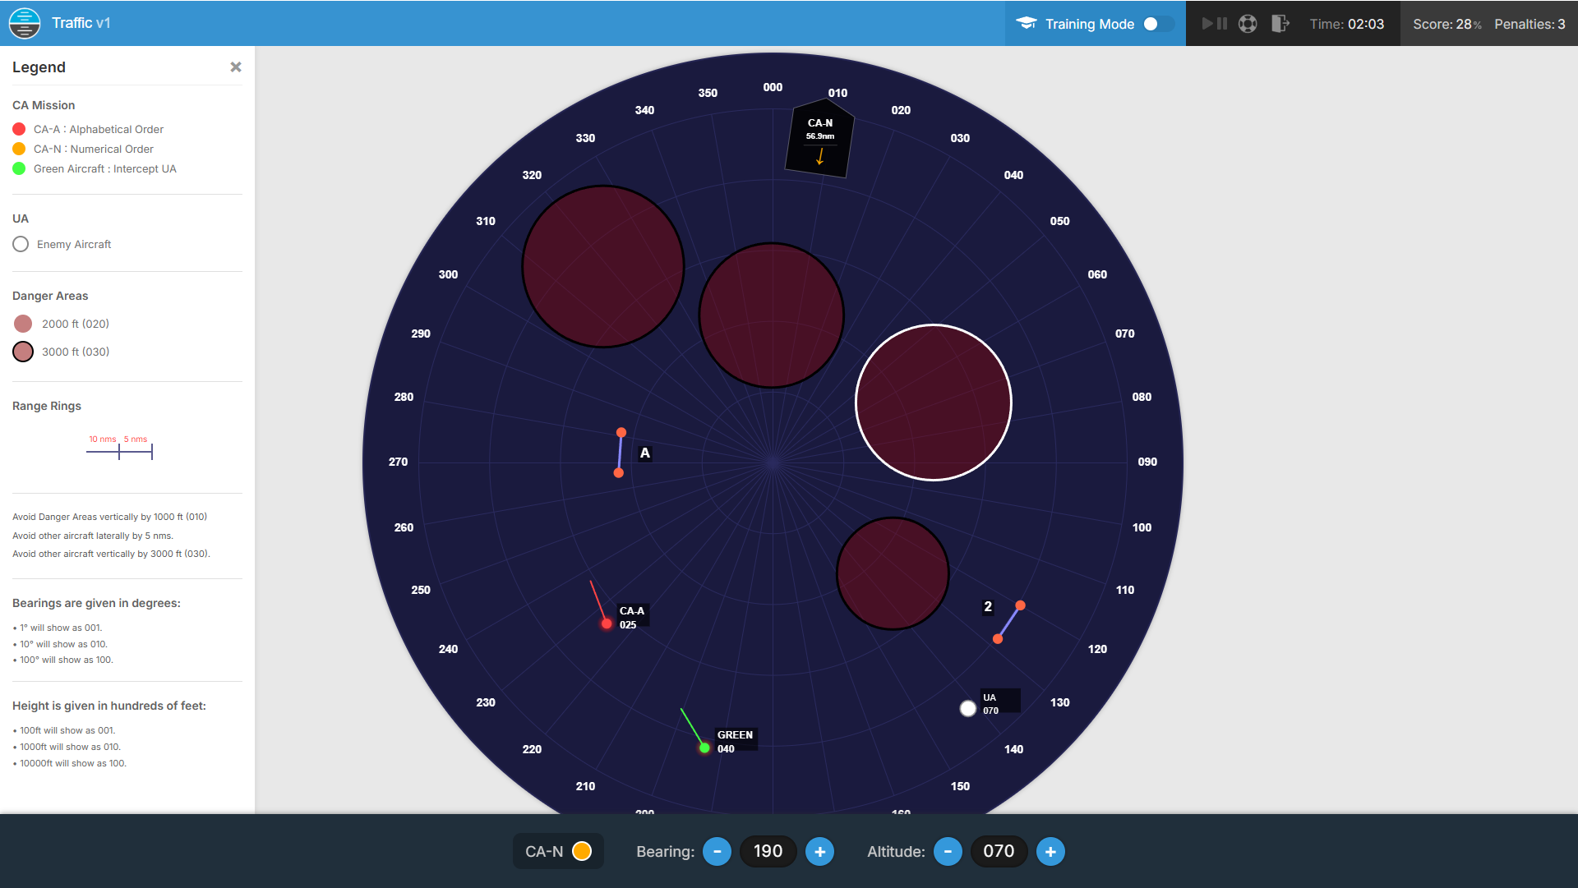
Task: Click the white UA enemy aircraft
Action: pyautogui.click(x=968, y=708)
